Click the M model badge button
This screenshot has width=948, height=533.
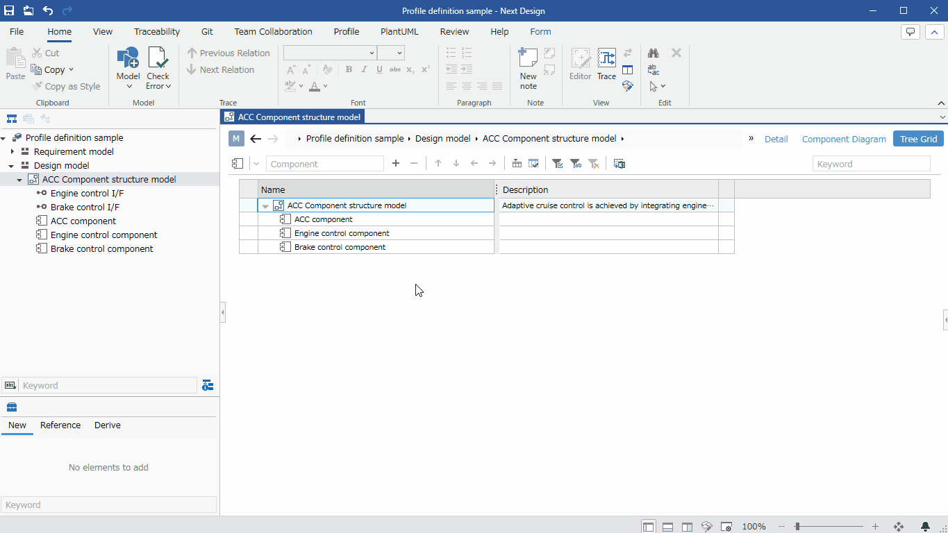point(236,139)
